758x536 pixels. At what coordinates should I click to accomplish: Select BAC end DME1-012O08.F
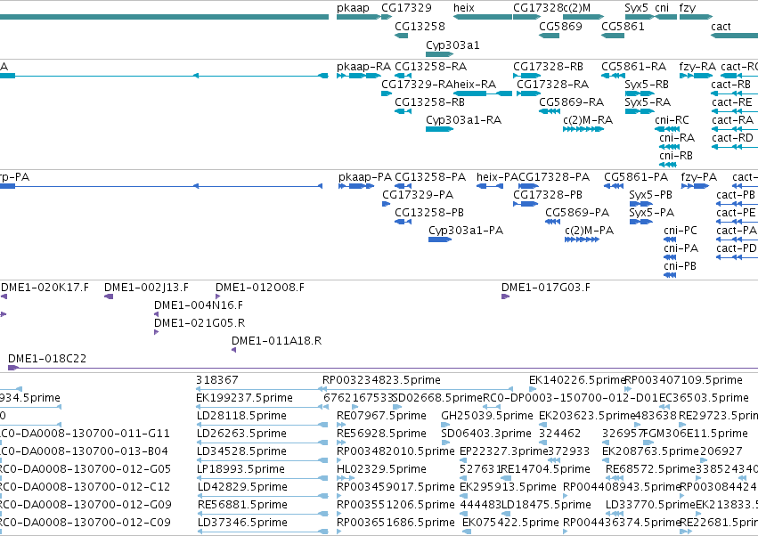pyautogui.click(x=260, y=288)
